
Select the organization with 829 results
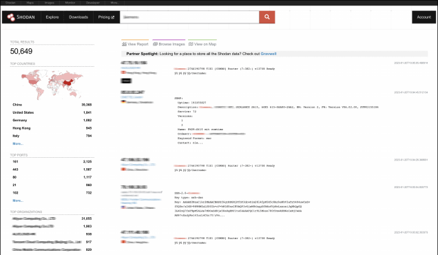46,249
